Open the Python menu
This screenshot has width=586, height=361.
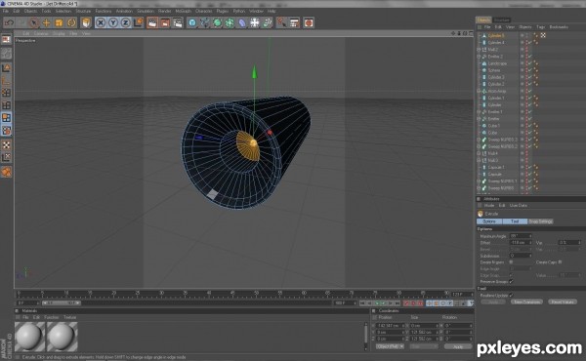pos(239,11)
